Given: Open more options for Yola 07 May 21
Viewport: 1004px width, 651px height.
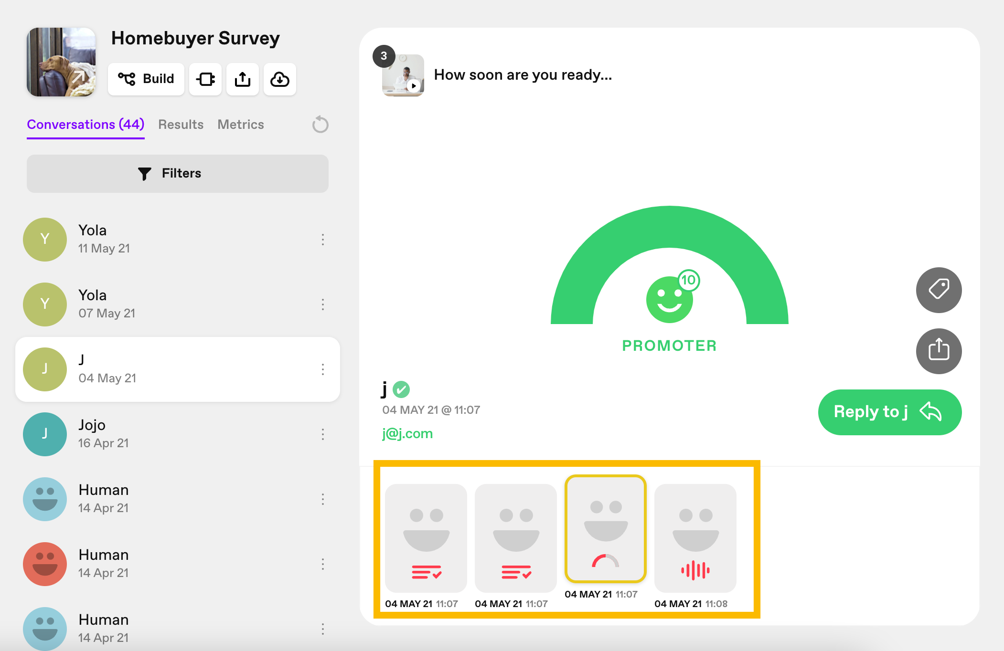Looking at the screenshot, I should click(323, 304).
